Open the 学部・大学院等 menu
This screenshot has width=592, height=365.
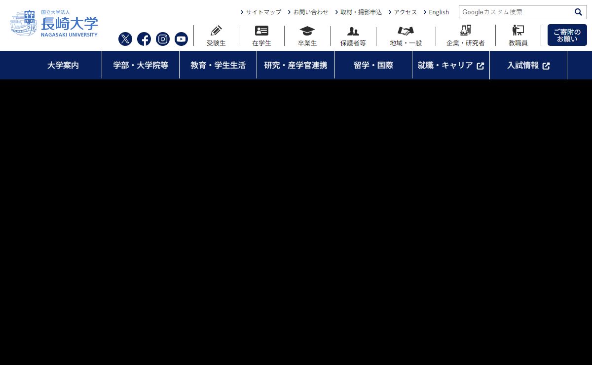coord(141,65)
